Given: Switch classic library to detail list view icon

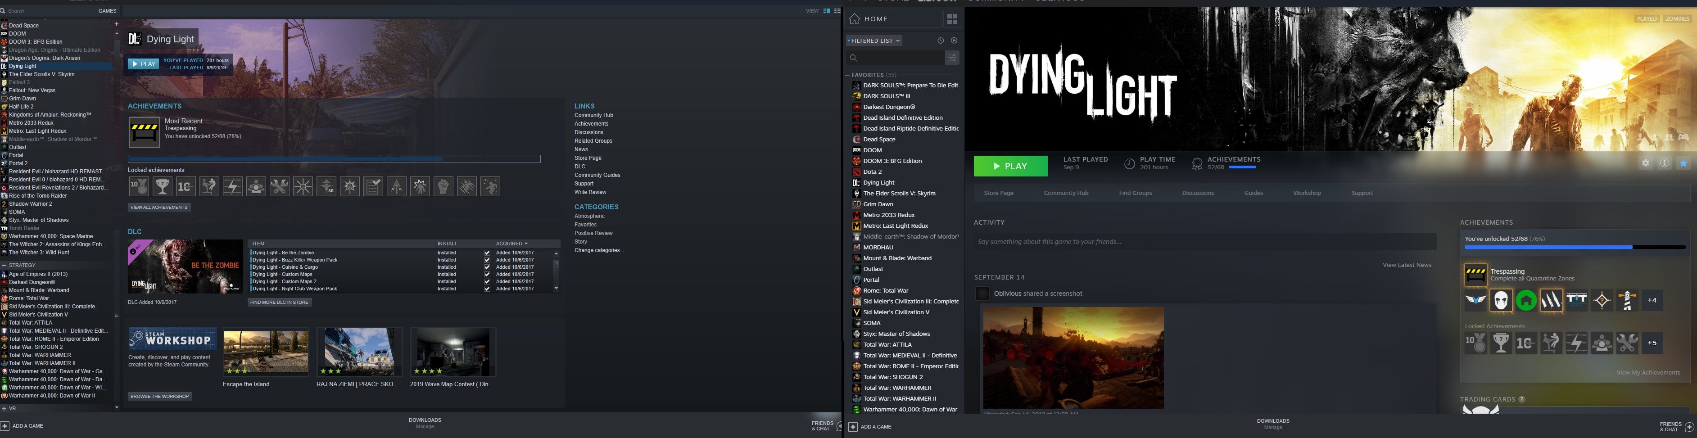Looking at the screenshot, I should click(827, 10).
